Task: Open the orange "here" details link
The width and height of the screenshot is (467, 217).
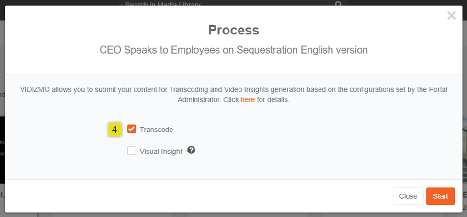Action: (x=248, y=100)
